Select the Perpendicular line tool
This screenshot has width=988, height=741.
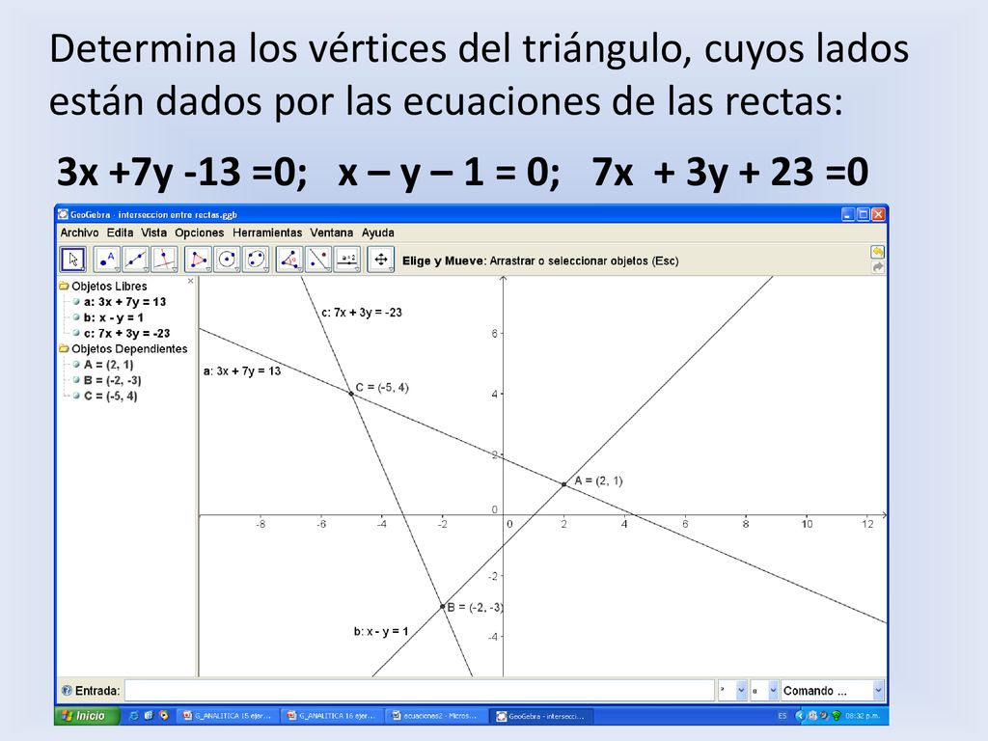coord(164,260)
